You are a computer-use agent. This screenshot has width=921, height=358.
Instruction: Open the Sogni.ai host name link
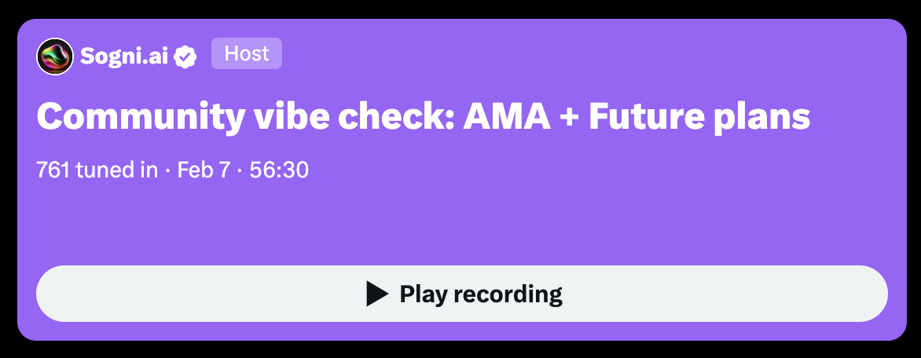(124, 57)
